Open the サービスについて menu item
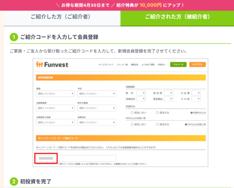 [106, 64]
